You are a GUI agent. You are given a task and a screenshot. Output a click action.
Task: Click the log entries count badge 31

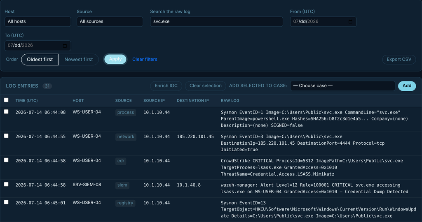pos(47,86)
